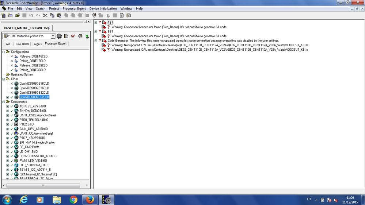
Task: Click the CONVERTISSEUR_AD:ADC component icon
Action: [x=16, y=156]
